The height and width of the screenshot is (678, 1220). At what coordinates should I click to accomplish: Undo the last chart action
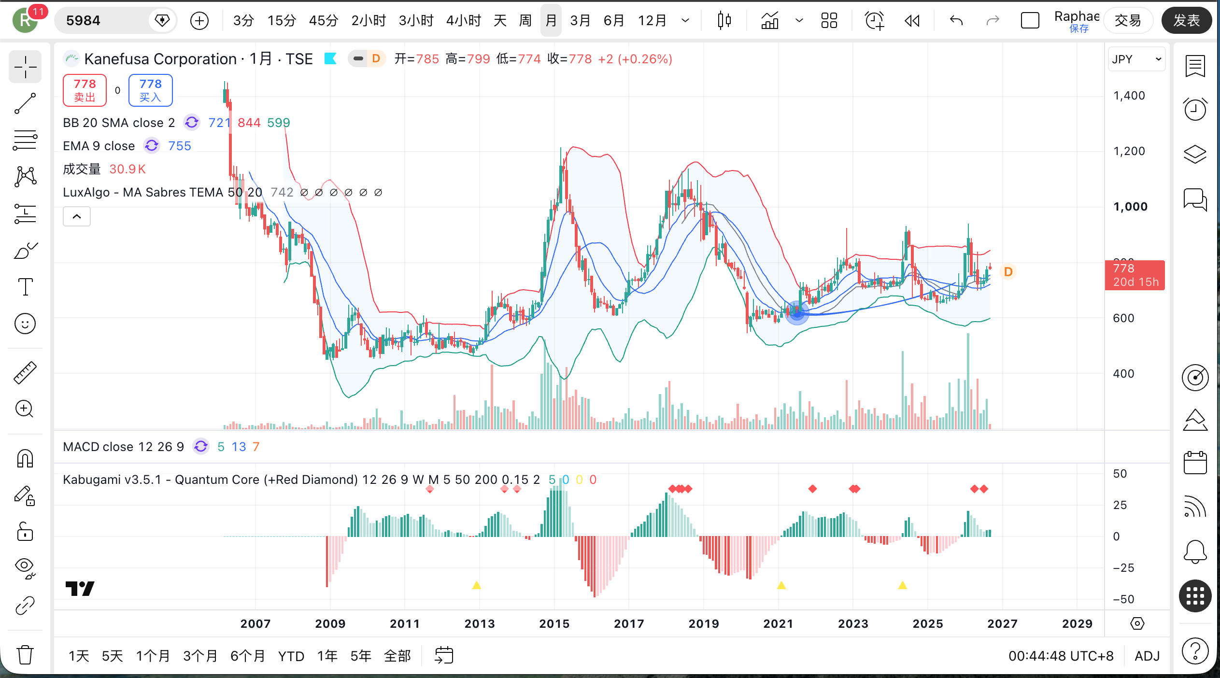coord(956,20)
